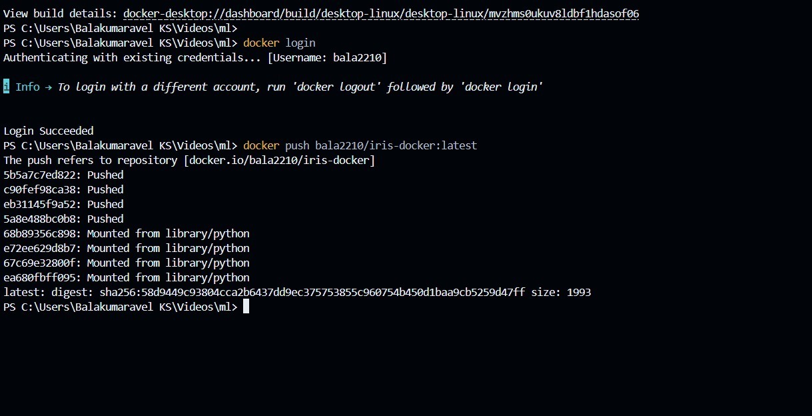Click the Login Succeeded message
This screenshot has height=416, width=812.
49,131
